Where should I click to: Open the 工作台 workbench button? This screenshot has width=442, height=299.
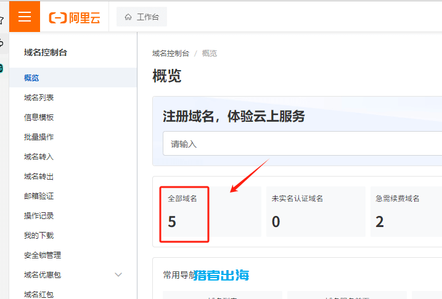tap(142, 17)
